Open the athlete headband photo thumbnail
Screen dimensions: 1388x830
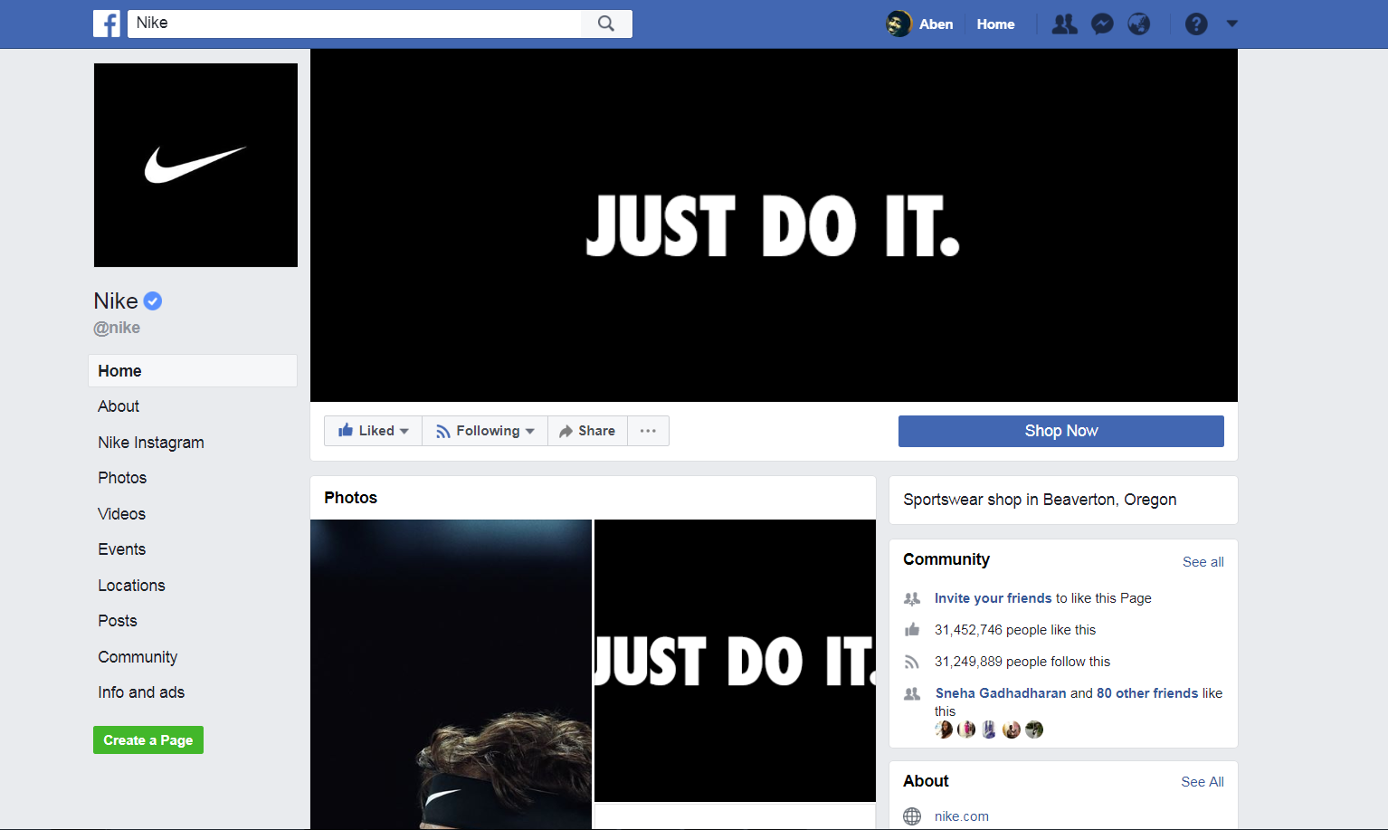tap(451, 674)
